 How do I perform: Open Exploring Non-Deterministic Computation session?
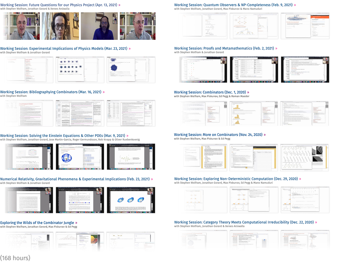click(x=236, y=179)
